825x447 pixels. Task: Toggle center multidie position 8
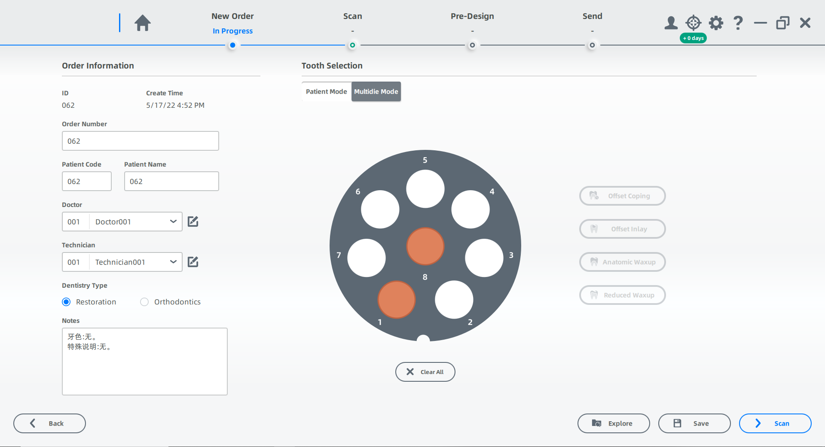tap(425, 246)
